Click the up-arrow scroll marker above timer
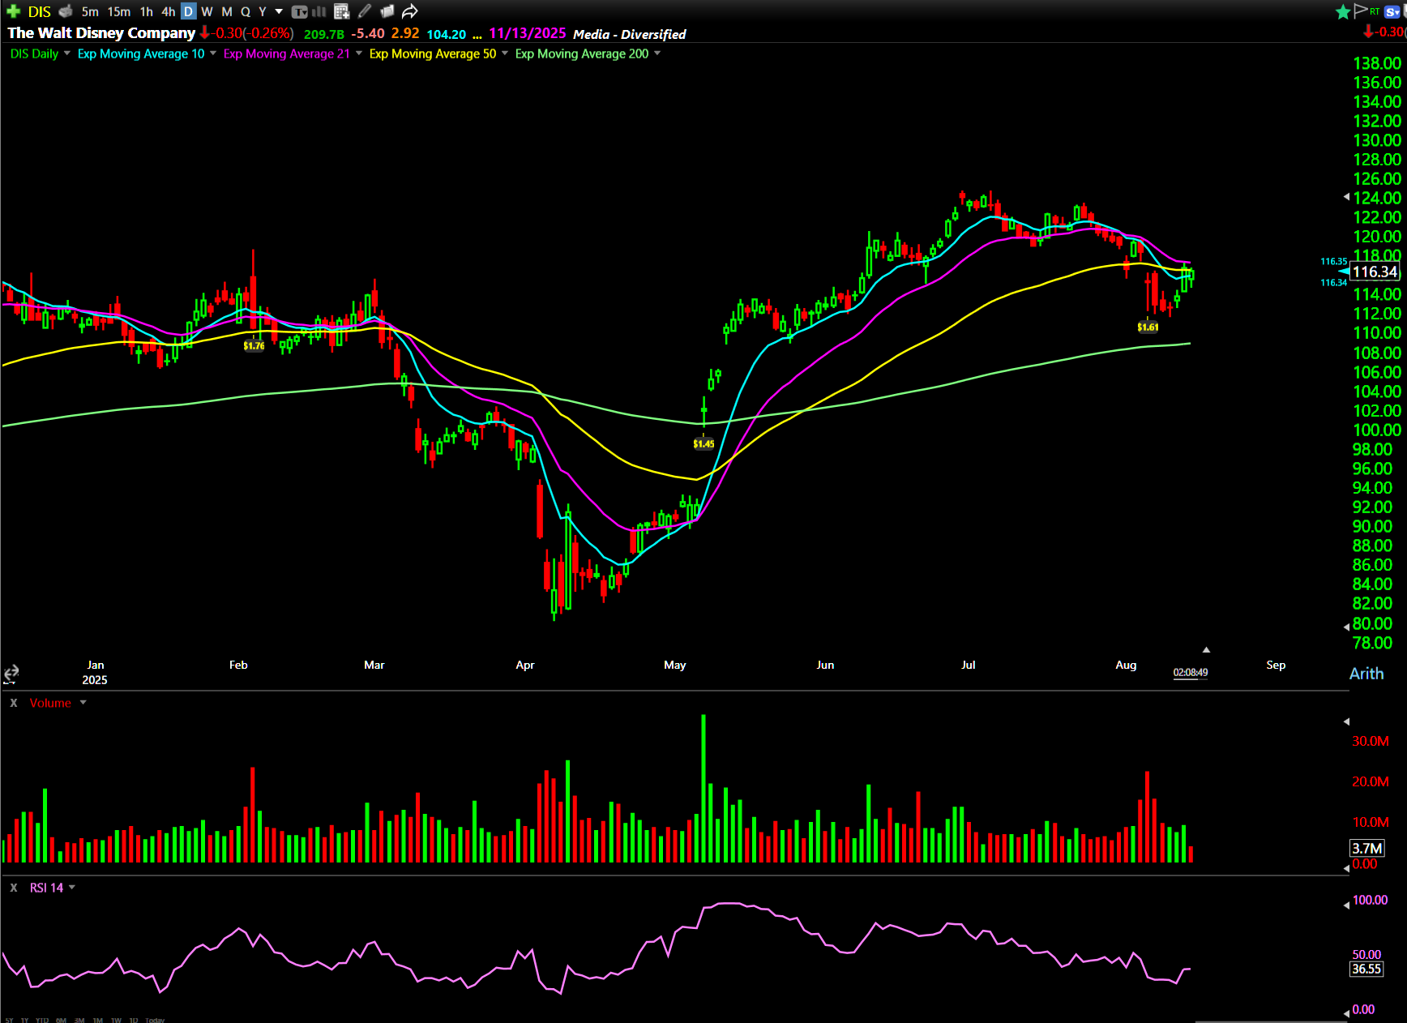Image resolution: width=1407 pixels, height=1023 pixels. (x=1206, y=650)
